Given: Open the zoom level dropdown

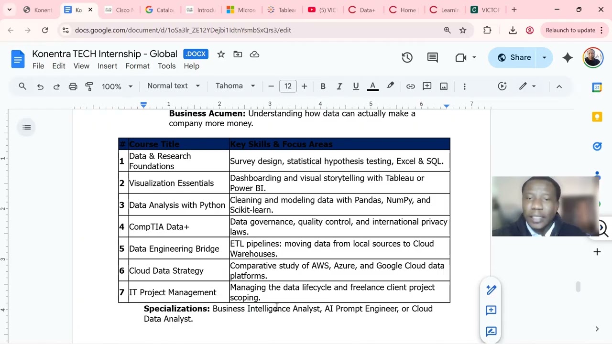Looking at the screenshot, I should tap(117, 86).
